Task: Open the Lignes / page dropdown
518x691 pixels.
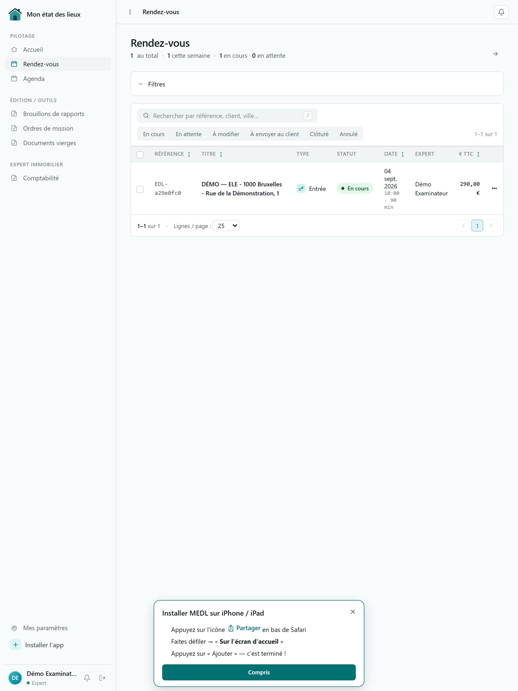Action: click(x=226, y=226)
